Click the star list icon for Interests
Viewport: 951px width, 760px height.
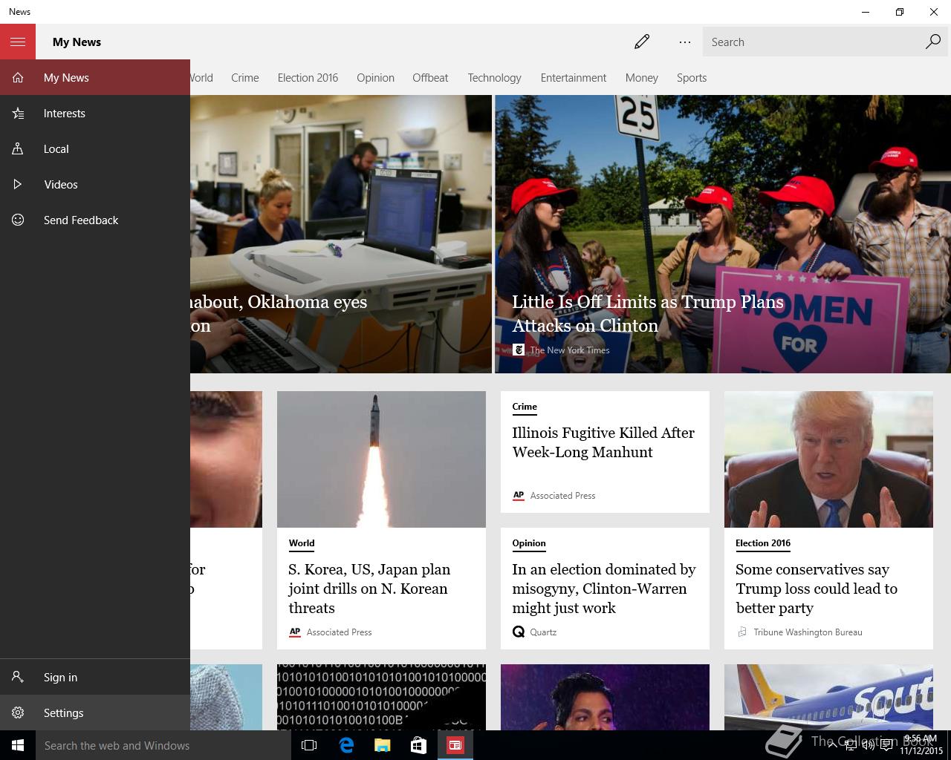pos(18,113)
